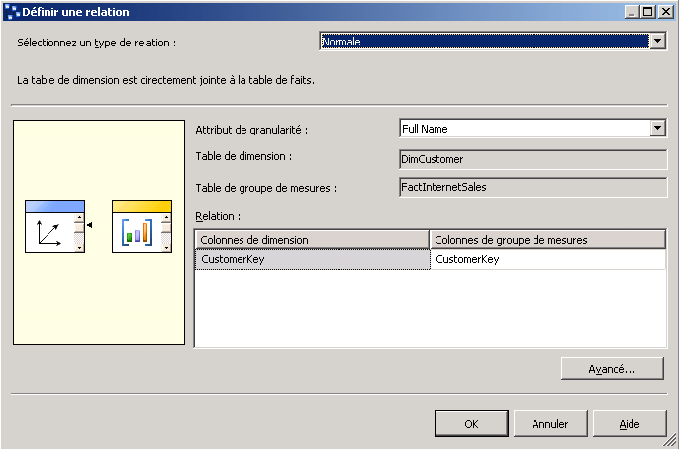Image resolution: width=679 pixels, height=450 pixels.
Task: Expand the granularity attribute dropdown arrow
Action: tap(658, 129)
